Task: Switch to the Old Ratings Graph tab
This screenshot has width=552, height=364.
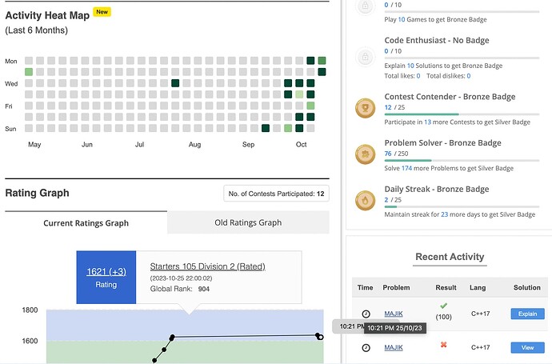Action: [x=248, y=222]
